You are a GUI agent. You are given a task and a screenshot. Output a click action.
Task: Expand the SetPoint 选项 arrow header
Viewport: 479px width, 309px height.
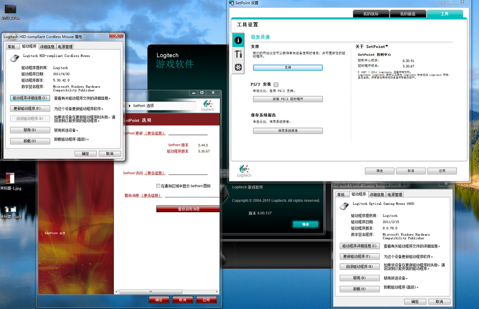[130, 106]
